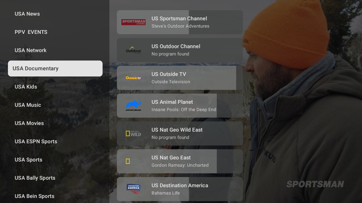Image resolution: width=362 pixels, height=203 pixels.
Task: Open the USA News category
Action: pos(27,14)
